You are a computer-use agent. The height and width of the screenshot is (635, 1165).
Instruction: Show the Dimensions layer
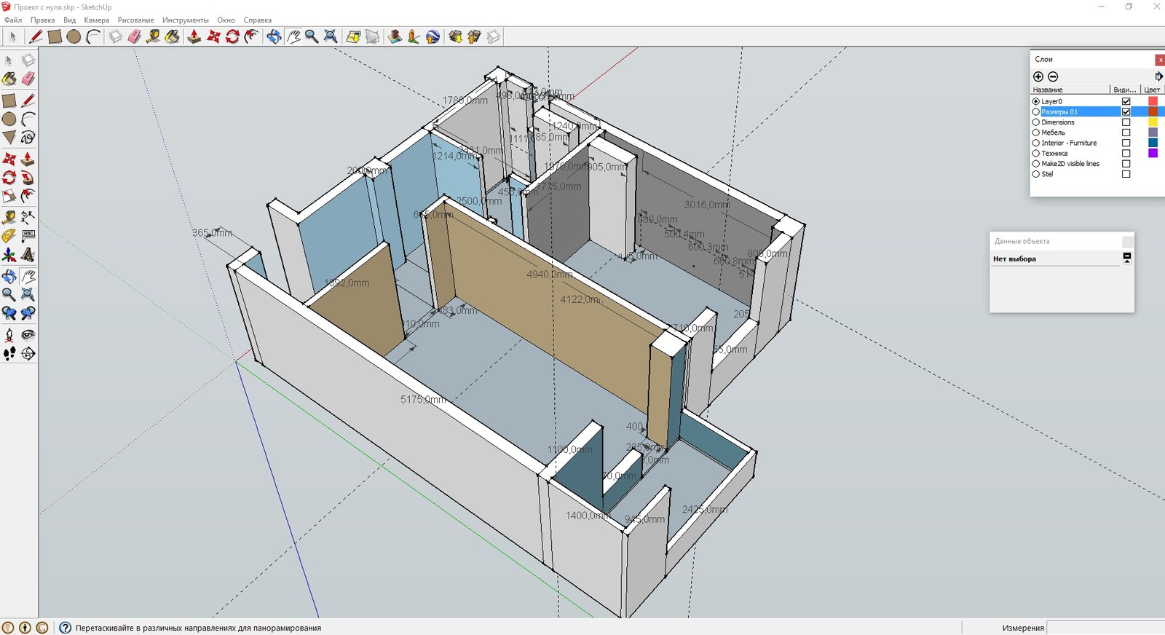pos(1126,122)
